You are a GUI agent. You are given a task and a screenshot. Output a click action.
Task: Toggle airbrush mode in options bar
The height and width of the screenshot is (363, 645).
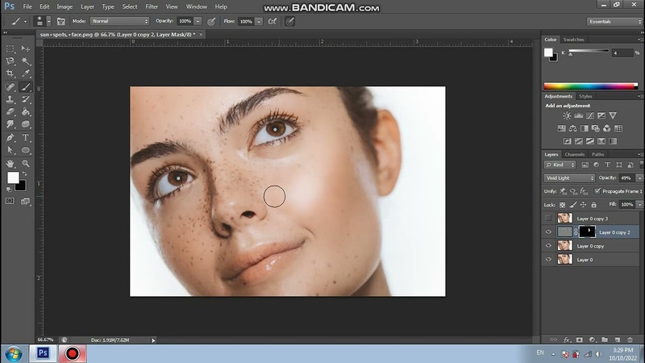pyautogui.click(x=273, y=22)
